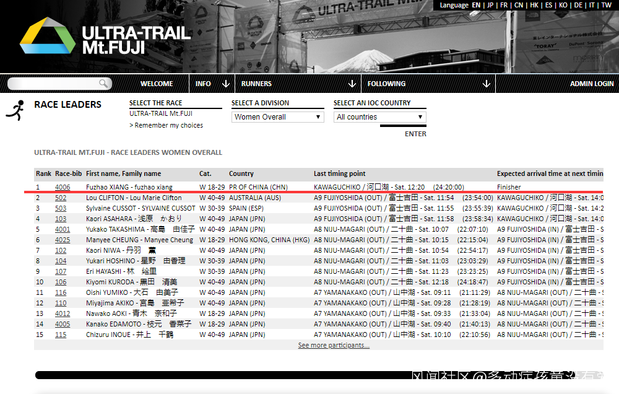The image size is (619, 394).
Task: Click HONG KONG, CHINA (HKG) cell
Action: 269,240
